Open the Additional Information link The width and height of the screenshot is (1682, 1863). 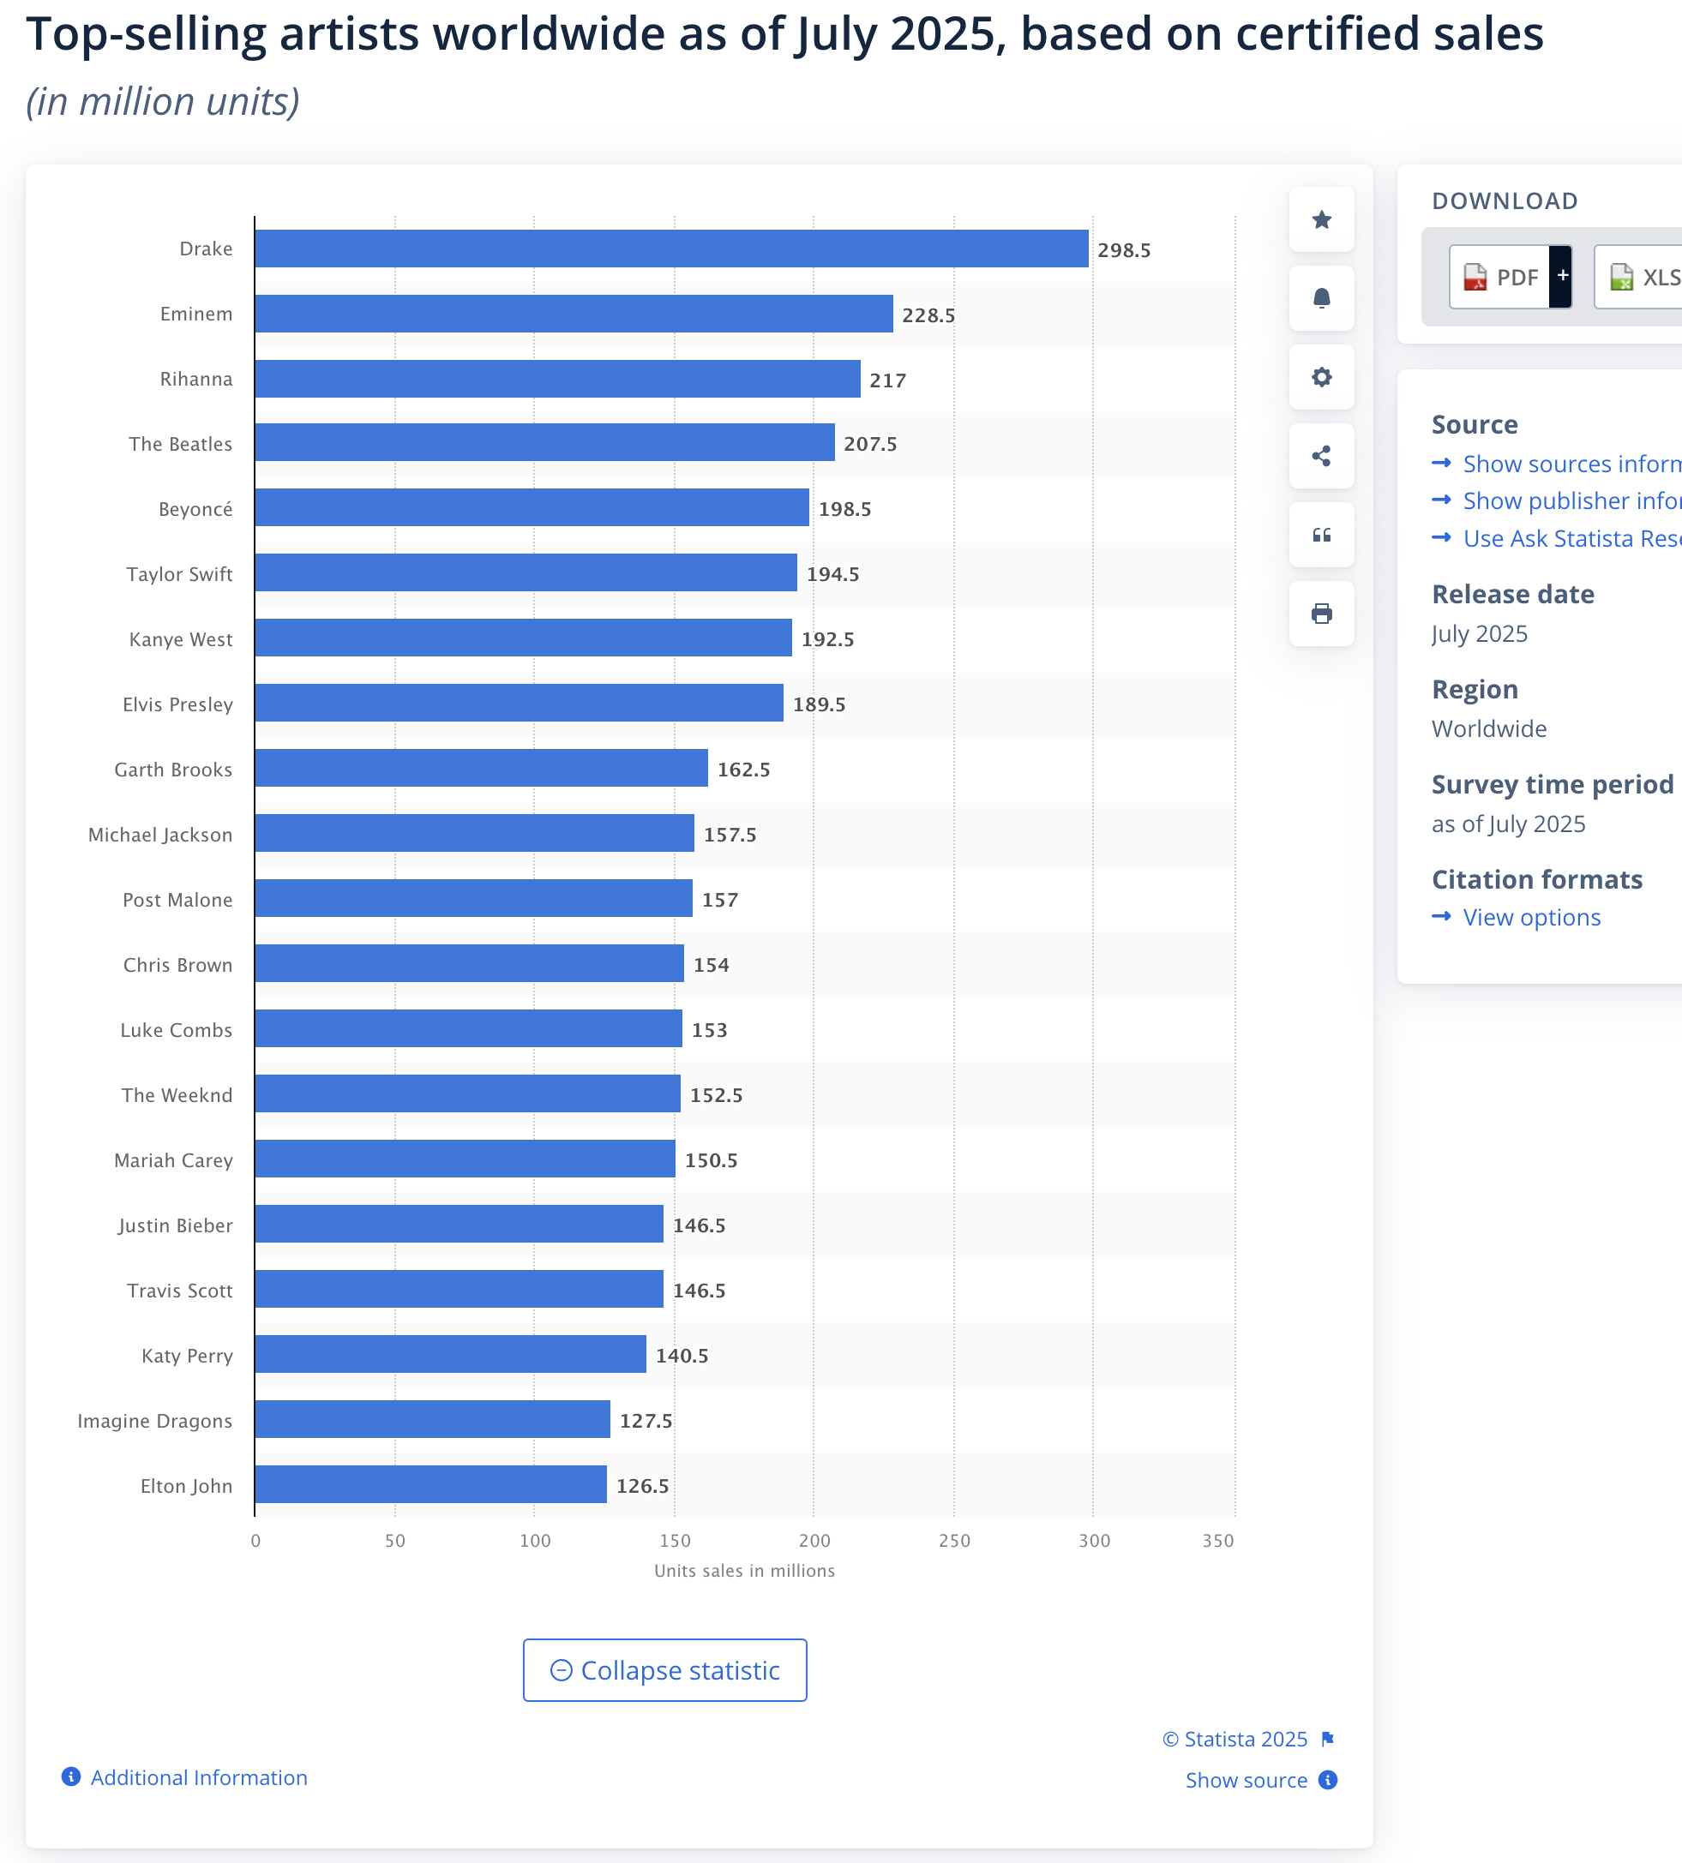(x=199, y=1777)
